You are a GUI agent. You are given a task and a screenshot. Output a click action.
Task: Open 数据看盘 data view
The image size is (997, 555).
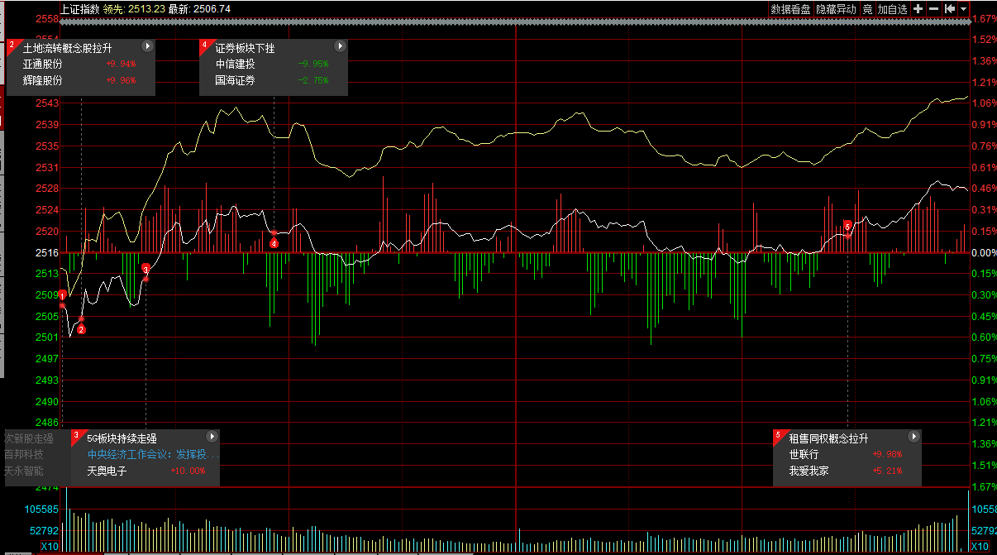791,9
